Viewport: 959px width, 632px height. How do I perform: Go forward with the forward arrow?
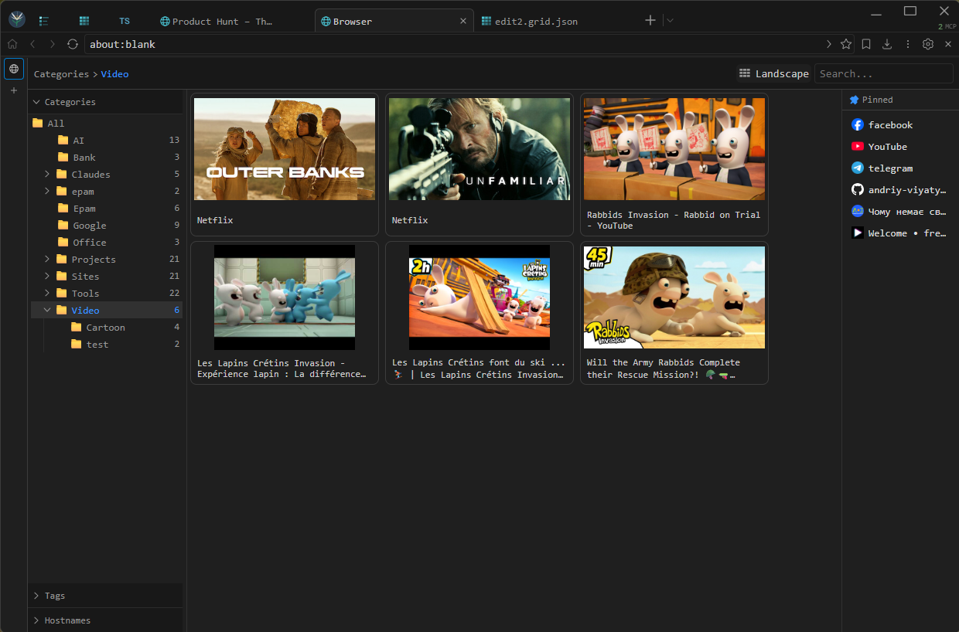tap(53, 44)
